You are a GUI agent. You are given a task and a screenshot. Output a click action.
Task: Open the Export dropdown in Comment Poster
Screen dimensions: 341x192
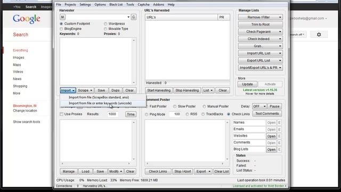203,171
